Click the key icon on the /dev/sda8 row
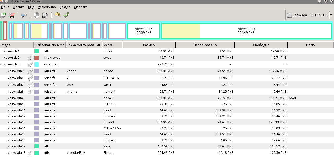334x164 pixels. tap(30, 91)
